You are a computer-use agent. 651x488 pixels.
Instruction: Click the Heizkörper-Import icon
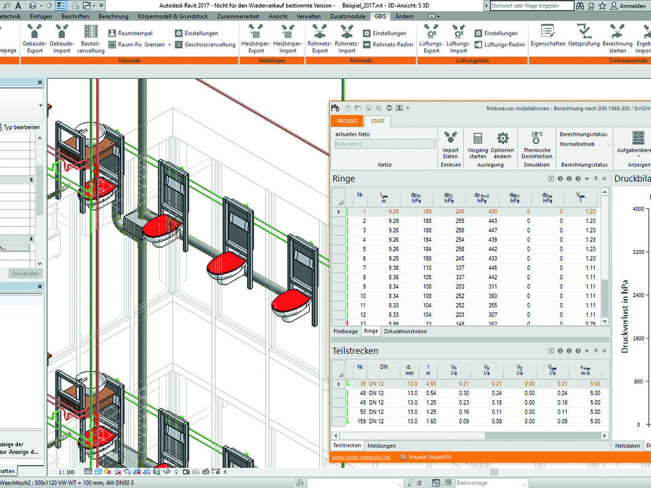(287, 33)
